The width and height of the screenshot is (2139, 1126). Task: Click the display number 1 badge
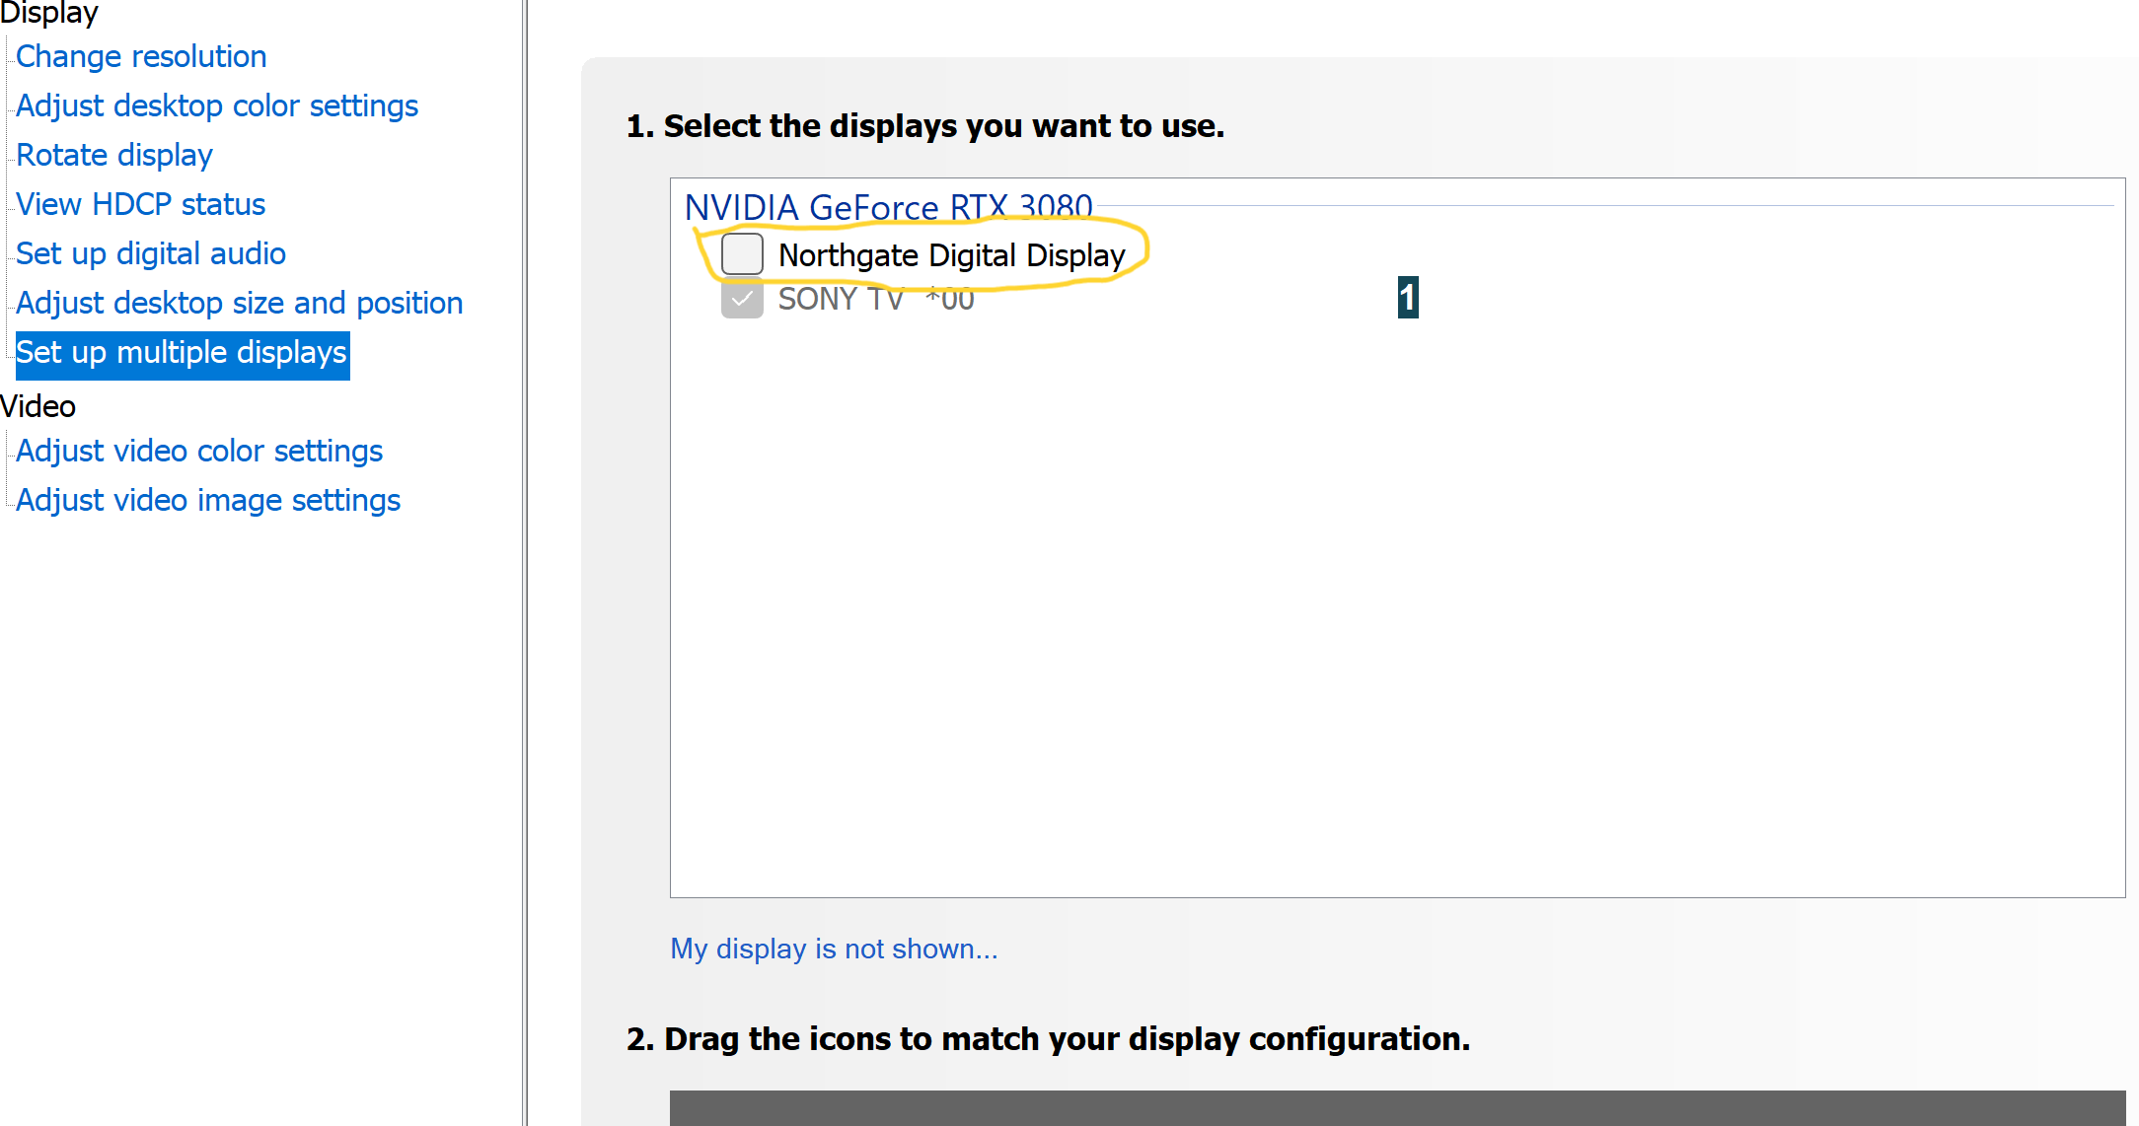pyautogui.click(x=1408, y=298)
